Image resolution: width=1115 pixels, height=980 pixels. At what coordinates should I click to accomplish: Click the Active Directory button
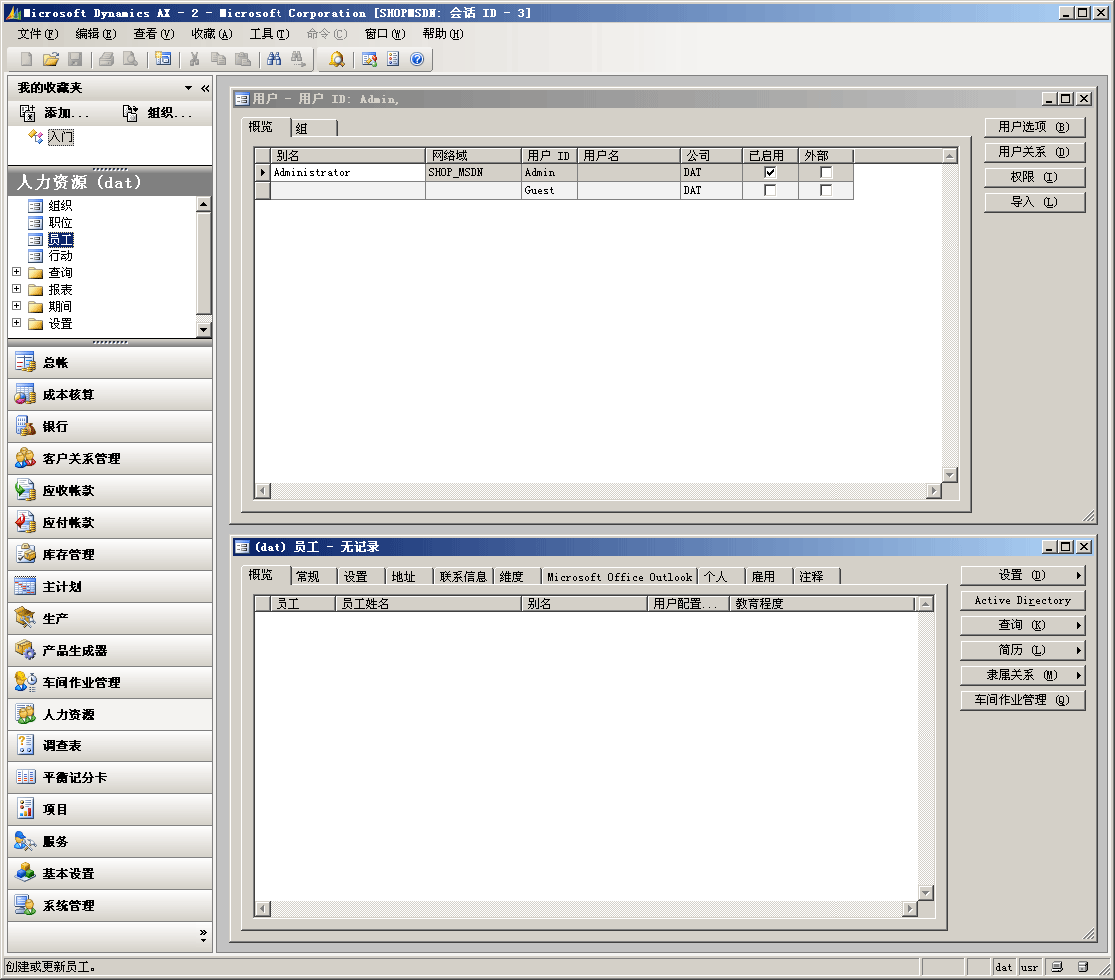click(x=1022, y=600)
